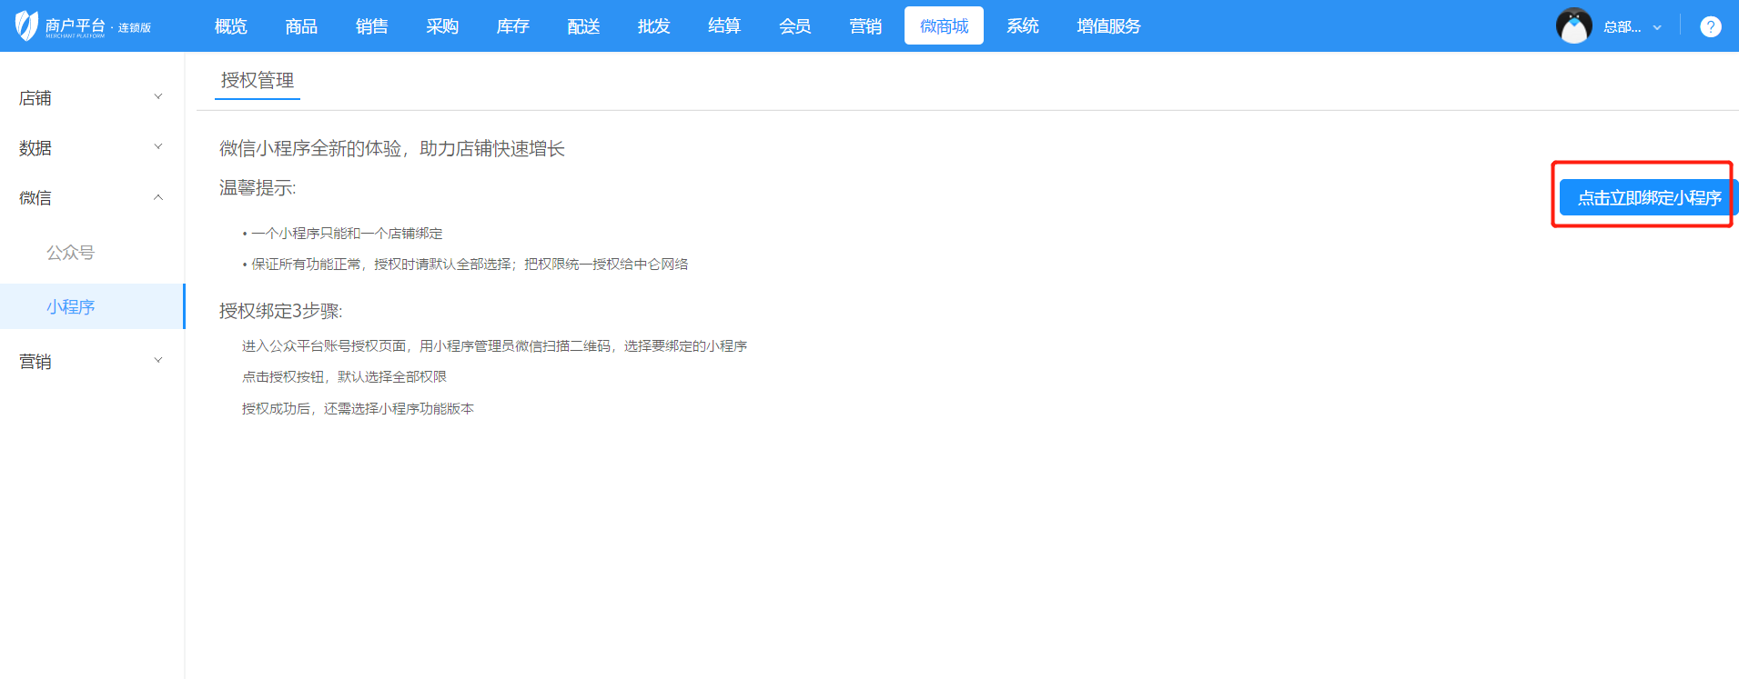
Task: Open the 会员 top menu
Action: pos(794,26)
